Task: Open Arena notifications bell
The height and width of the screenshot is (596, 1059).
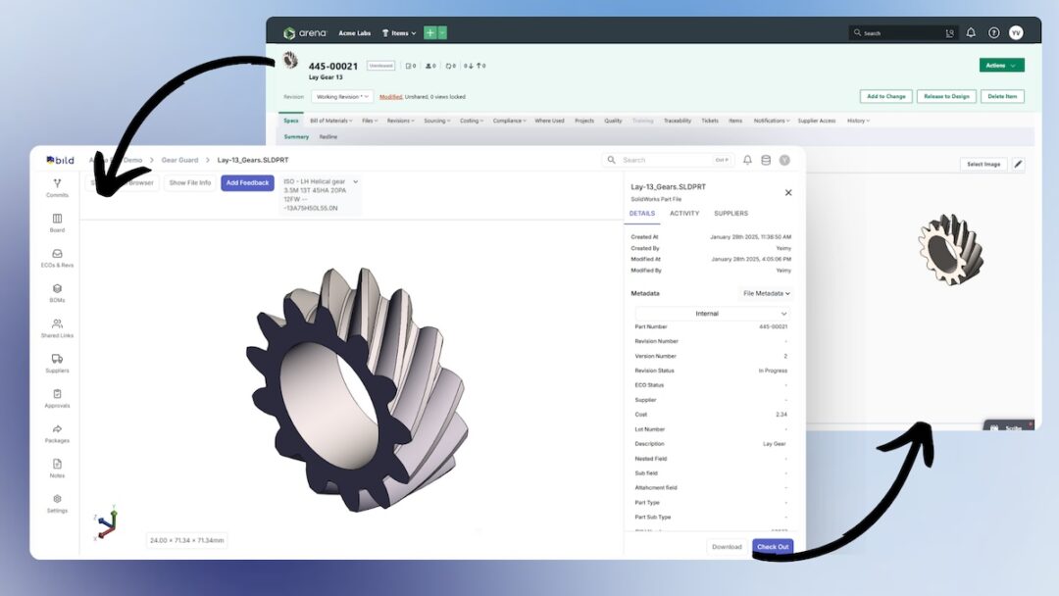Action: tap(971, 32)
